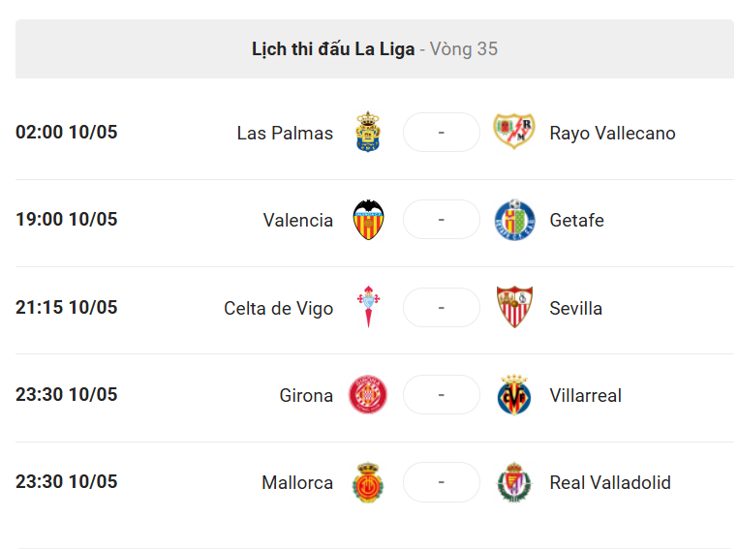Open the Girona vs Villarreal score box

(x=442, y=395)
